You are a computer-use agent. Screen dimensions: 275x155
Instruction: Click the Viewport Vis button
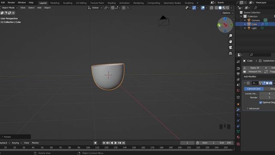tap(253, 72)
